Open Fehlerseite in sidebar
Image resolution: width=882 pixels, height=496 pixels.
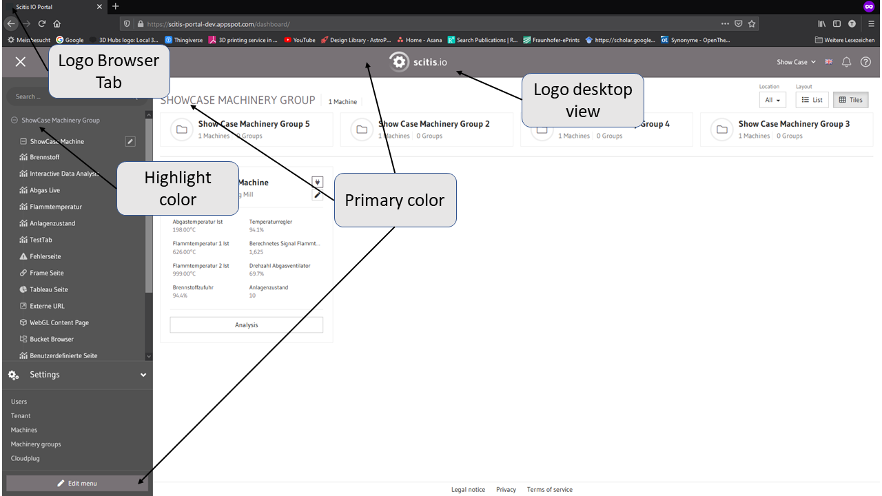coord(45,256)
